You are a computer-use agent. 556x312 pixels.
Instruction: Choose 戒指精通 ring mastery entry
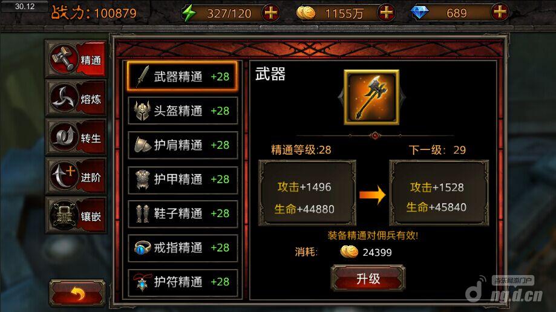(x=182, y=247)
